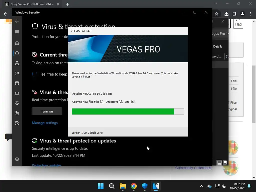Close the overlay panel with the X on the web page

pos(223,21)
